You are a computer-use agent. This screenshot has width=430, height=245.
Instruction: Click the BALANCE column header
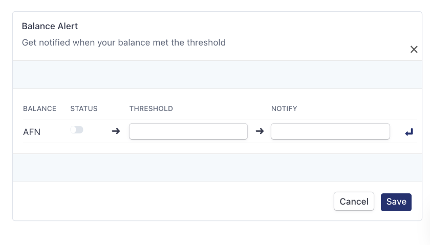(x=39, y=108)
